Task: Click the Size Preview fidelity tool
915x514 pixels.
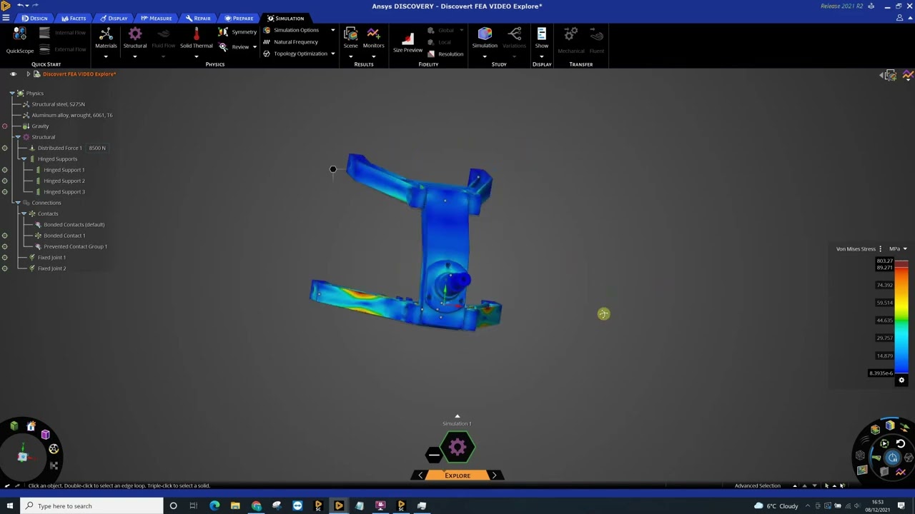Action: pos(407,43)
